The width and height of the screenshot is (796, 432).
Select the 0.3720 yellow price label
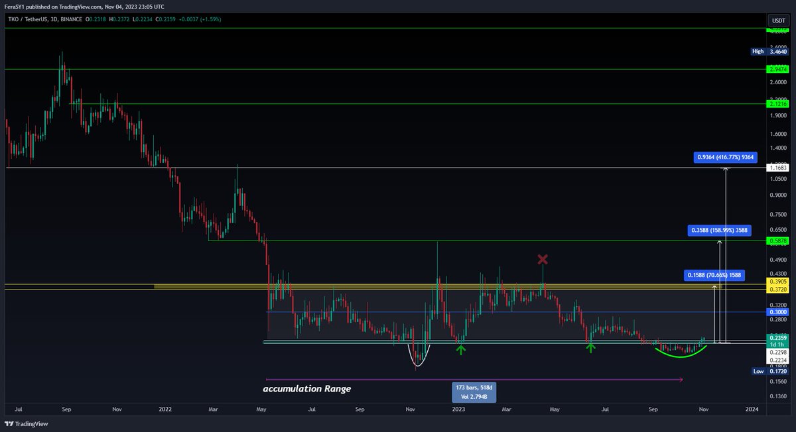tap(777, 290)
